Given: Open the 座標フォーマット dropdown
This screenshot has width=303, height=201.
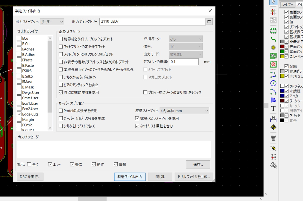Looking at the screenshot, I should (184, 110).
